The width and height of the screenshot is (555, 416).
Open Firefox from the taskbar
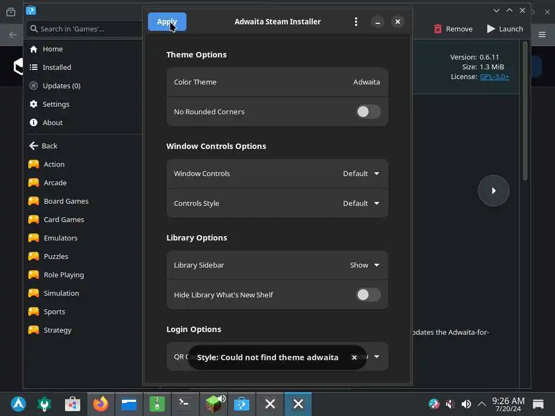tap(101, 404)
